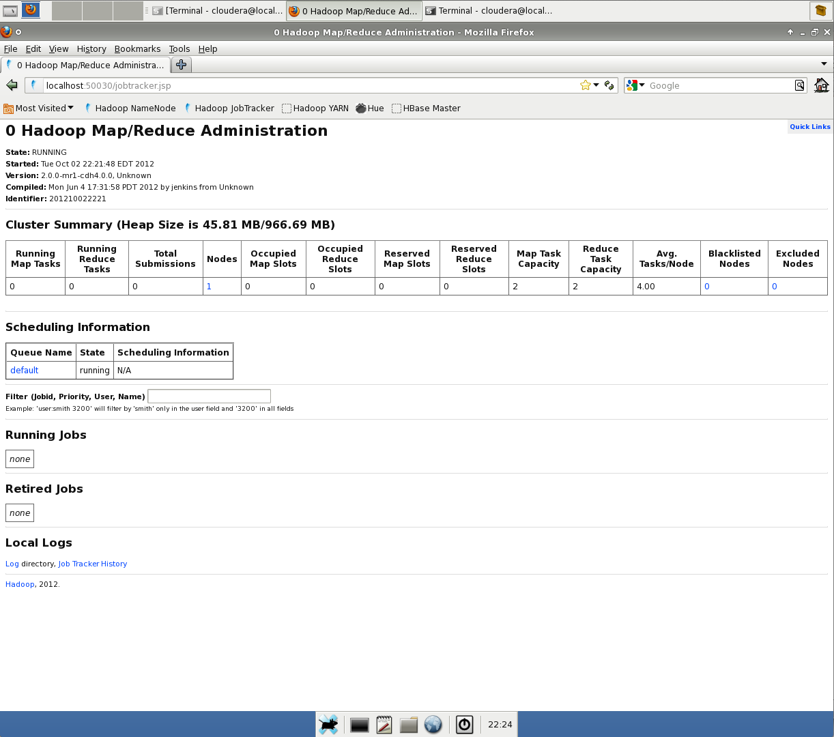This screenshot has height=737, width=834.
Task: Click the Nodes count link showing 1
Action: (209, 286)
